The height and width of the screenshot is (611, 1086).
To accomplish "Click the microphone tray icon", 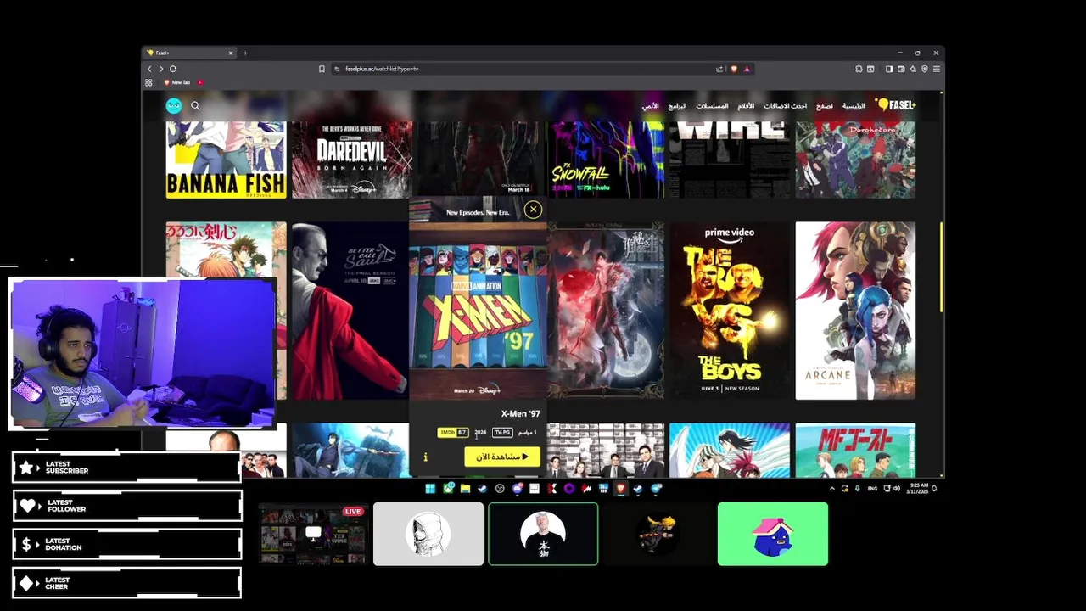I will pyautogui.click(x=857, y=489).
